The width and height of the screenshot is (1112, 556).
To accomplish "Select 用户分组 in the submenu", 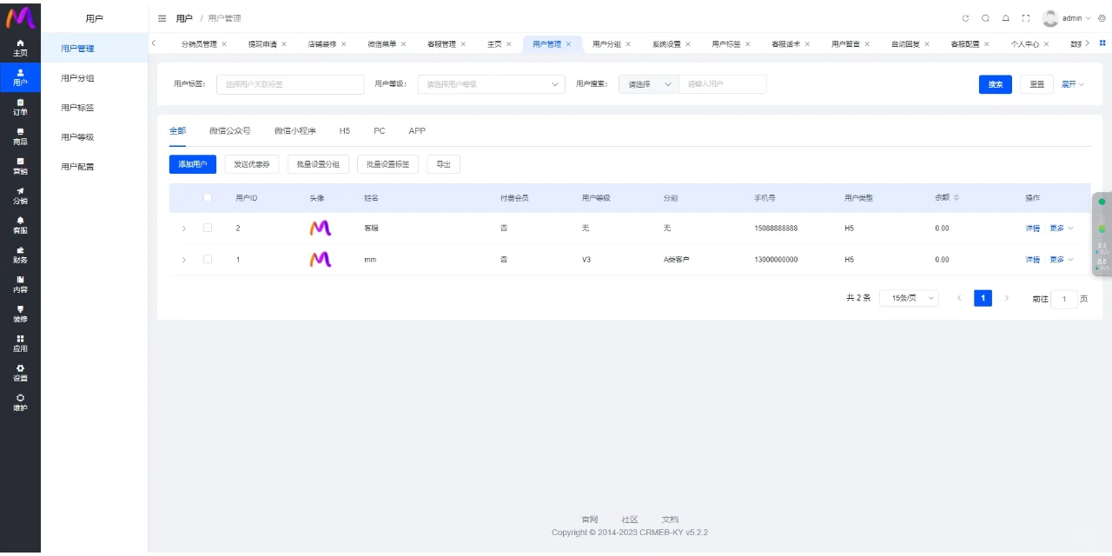I will point(77,78).
